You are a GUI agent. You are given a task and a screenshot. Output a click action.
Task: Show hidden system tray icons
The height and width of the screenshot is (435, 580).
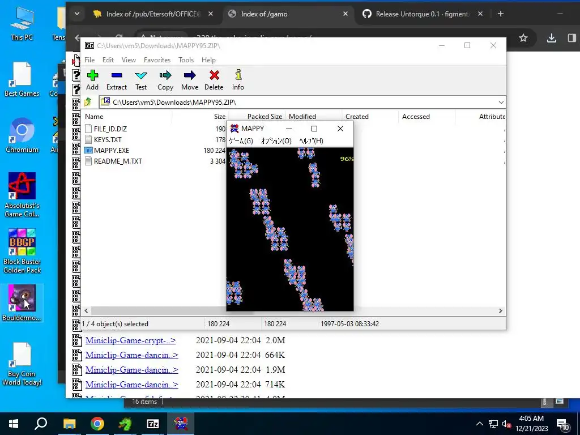tap(479, 424)
